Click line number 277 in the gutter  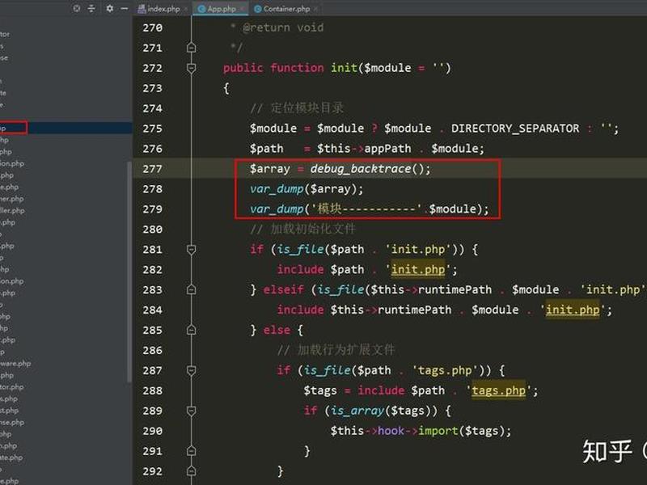point(152,169)
